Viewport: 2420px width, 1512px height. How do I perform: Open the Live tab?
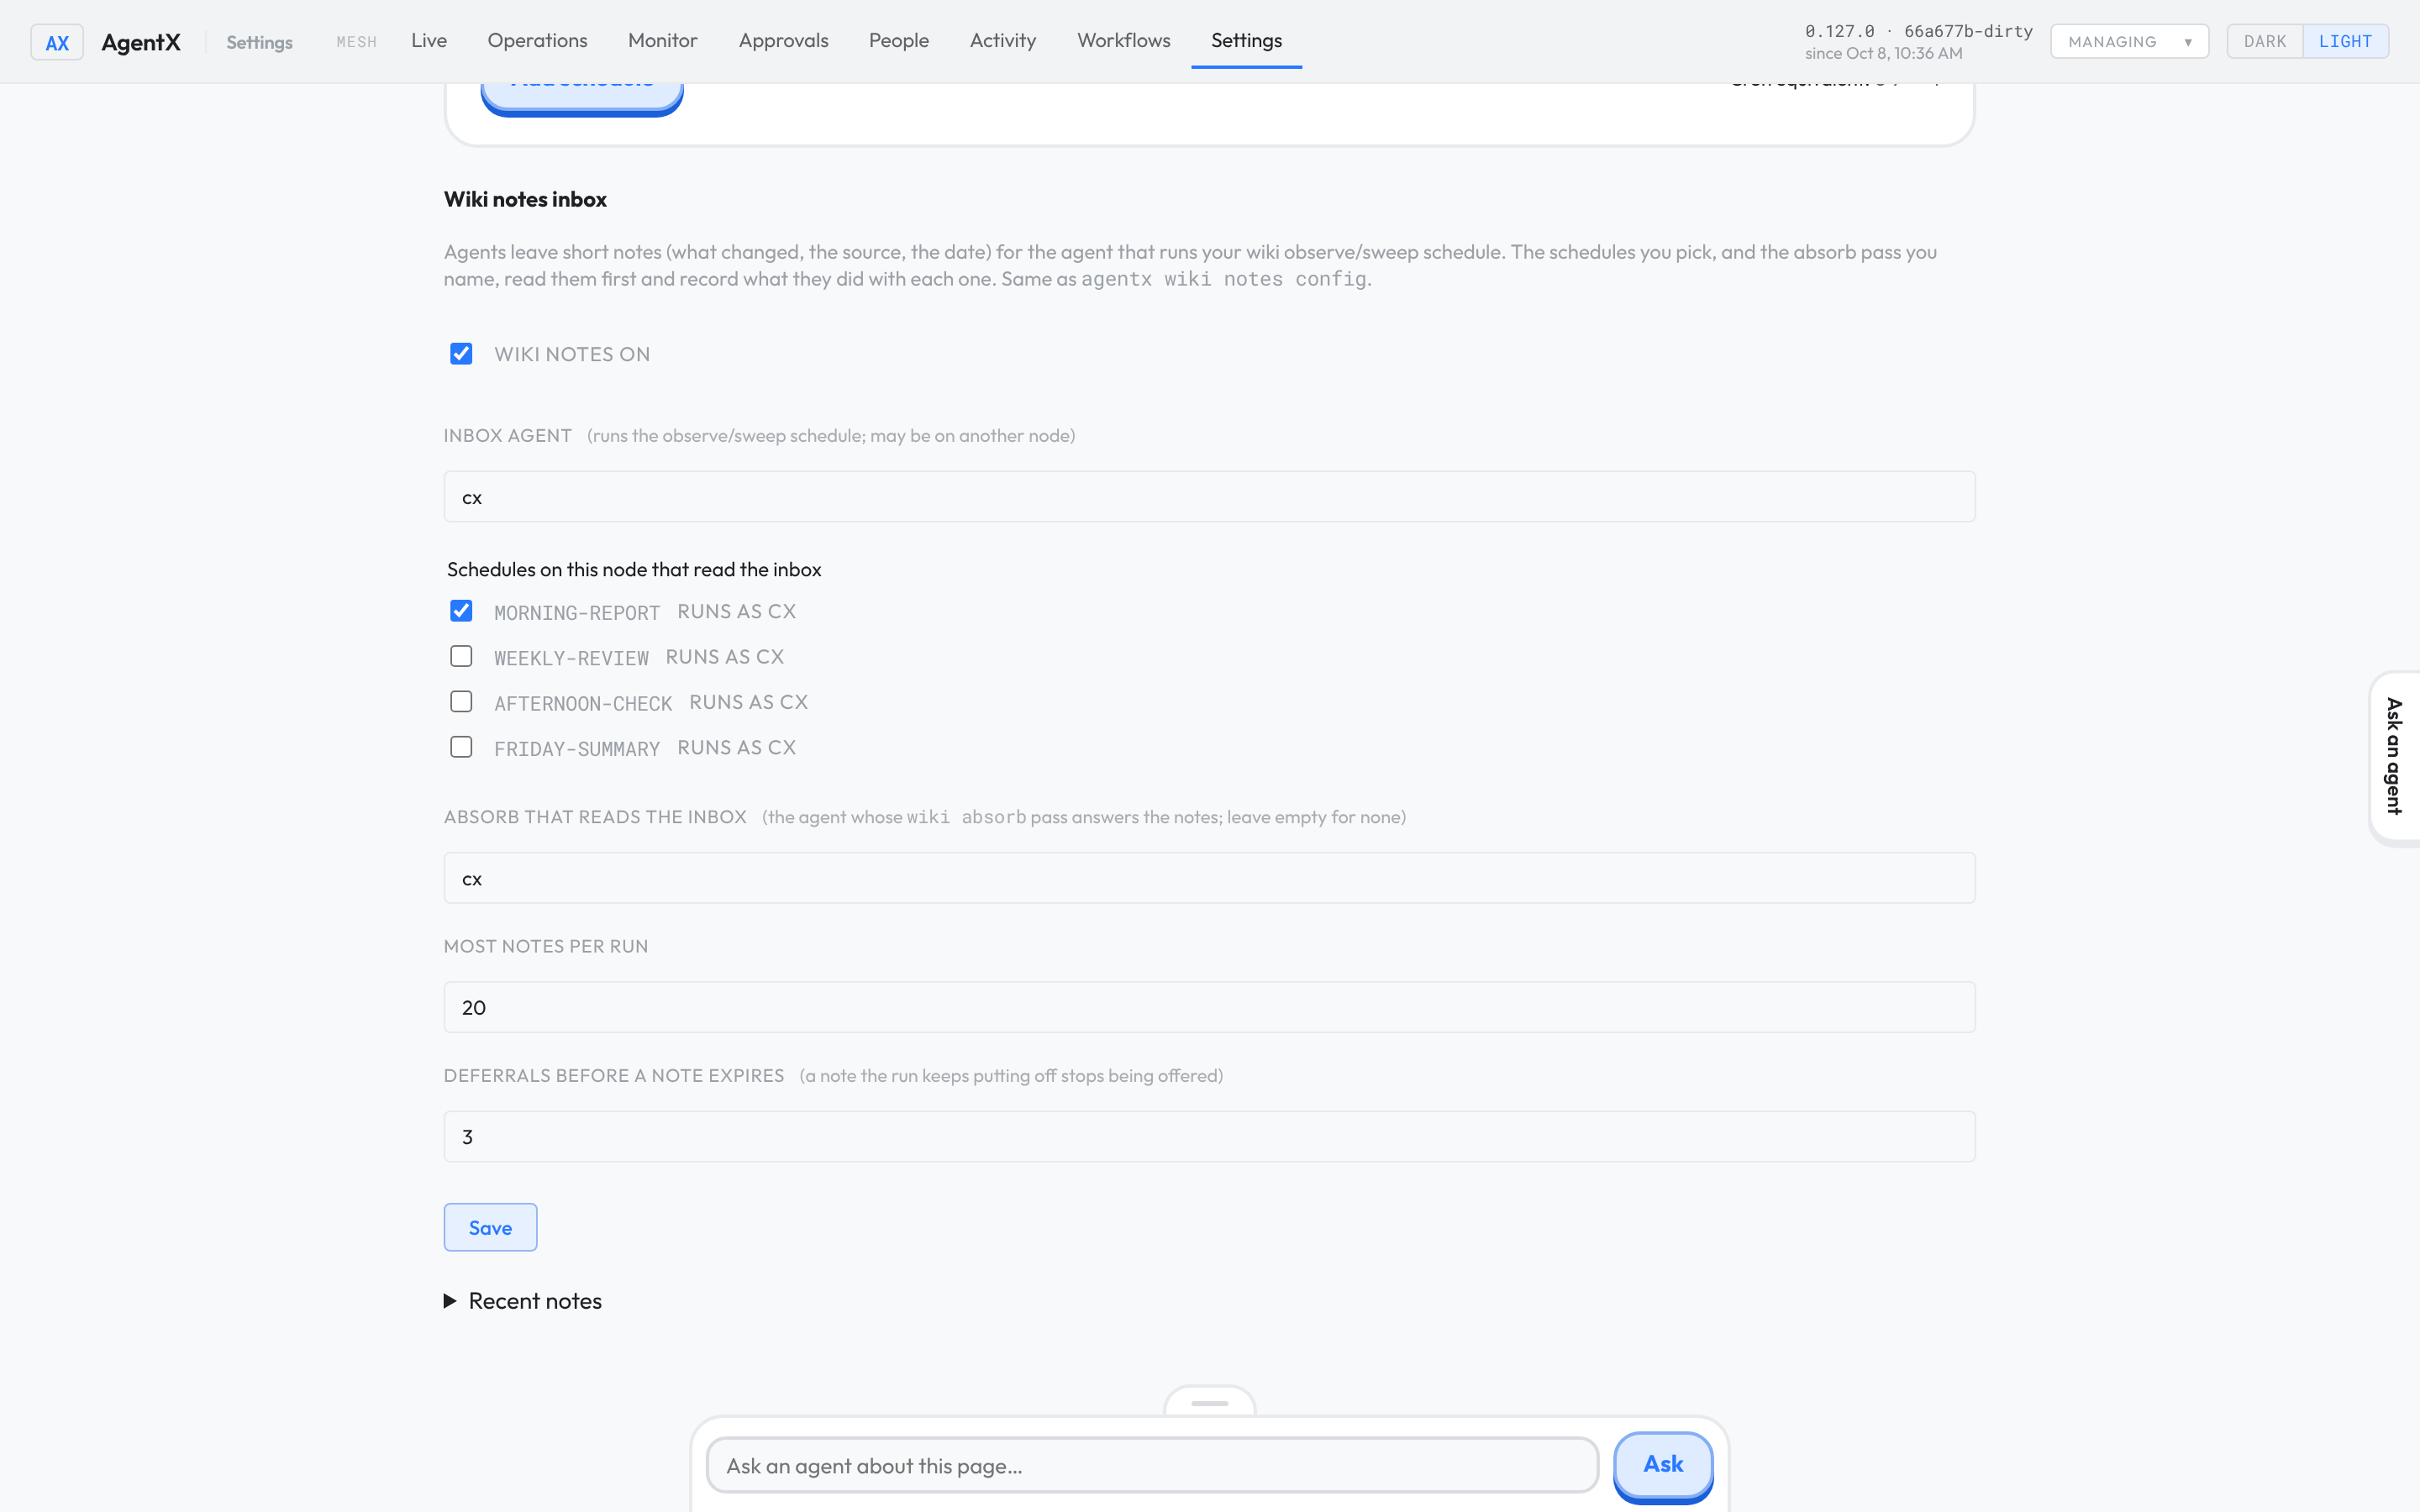point(429,41)
